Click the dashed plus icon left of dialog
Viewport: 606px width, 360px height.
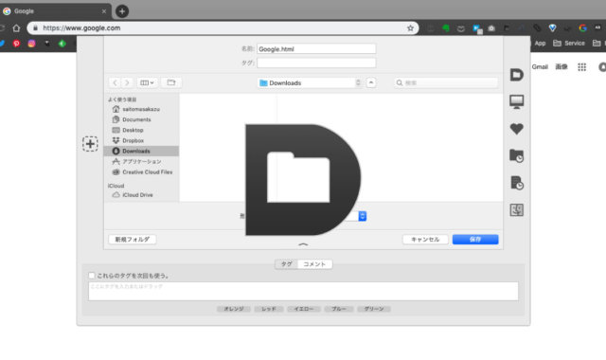[90, 144]
